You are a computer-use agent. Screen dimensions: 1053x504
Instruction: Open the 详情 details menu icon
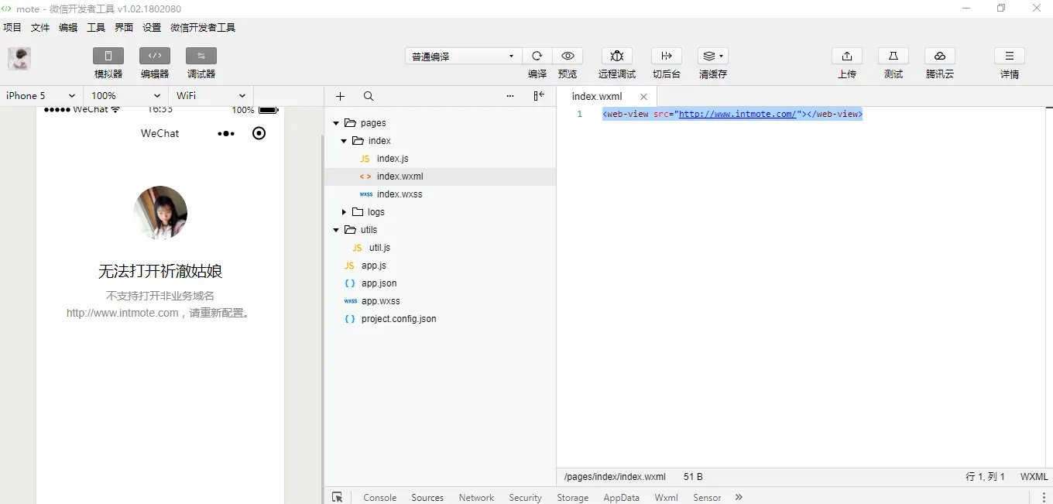1010,56
